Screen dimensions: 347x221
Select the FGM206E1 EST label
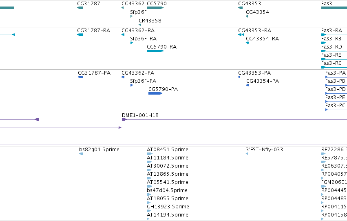334,182
